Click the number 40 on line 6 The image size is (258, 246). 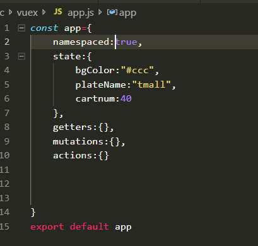(x=126, y=98)
